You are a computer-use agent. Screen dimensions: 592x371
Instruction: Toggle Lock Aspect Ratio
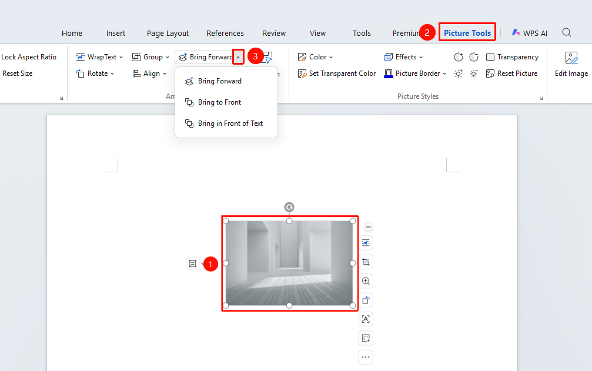(29, 57)
